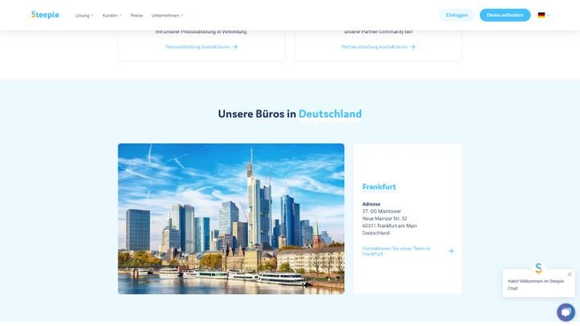Select 'Deutschland' address line in Frankfurt card
Screen dimensions: 580x326
tap(375, 233)
